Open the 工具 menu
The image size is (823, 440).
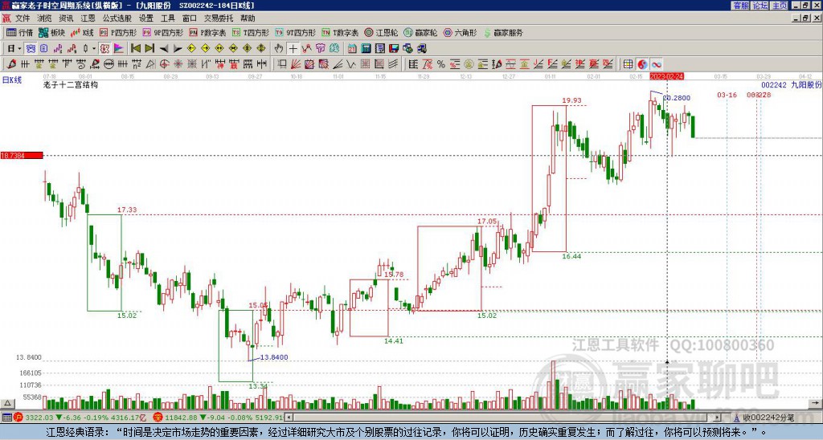(167, 18)
